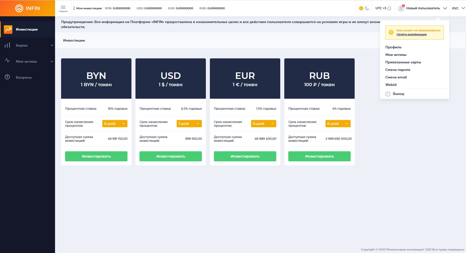Viewport: 466px width, 253px height.
Task: Click the user avatar icon
Action: pyautogui.click(x=401, y=8)
